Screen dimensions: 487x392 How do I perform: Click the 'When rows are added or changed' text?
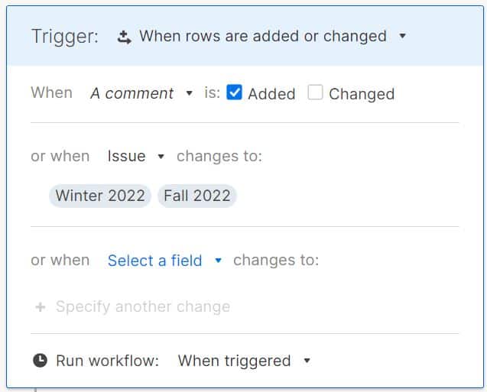point(263,36)
